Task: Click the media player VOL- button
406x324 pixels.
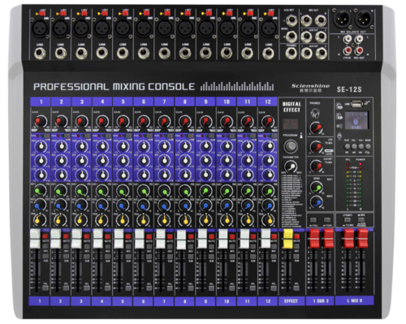Action: [x=354, y=146]
